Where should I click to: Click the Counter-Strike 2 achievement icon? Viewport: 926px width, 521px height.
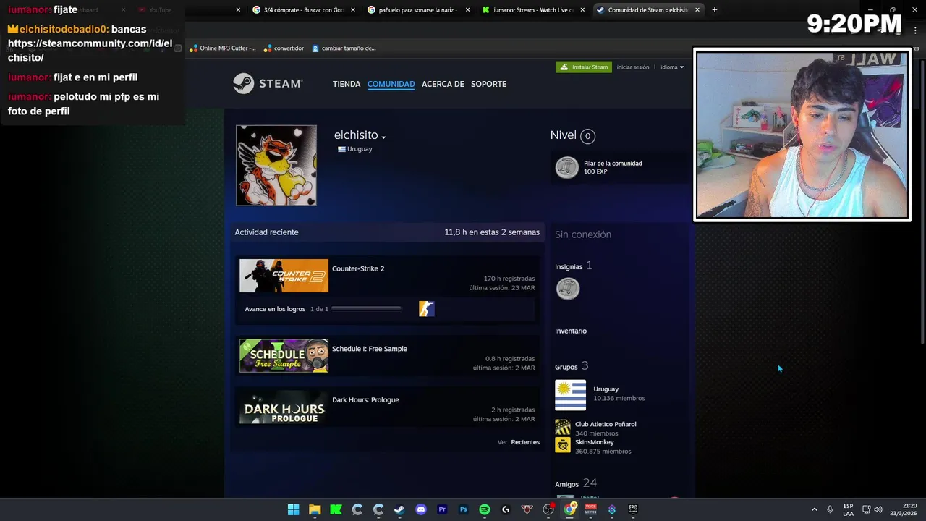coord(427,309)
